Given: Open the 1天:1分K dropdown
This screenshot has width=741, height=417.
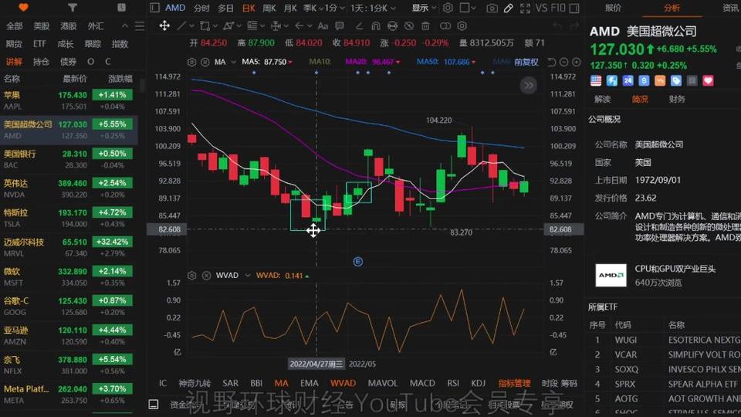Looking at the screenshot, I should pyautogui.click(x=373, y=8).
